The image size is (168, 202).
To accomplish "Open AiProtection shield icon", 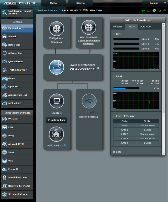I will pos(4,53).
